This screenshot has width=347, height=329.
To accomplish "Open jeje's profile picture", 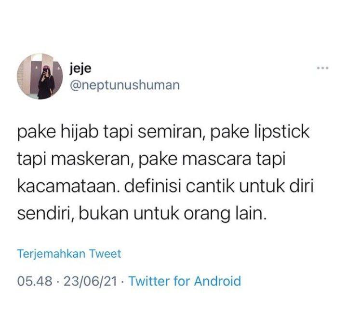I will coord(40,77).
